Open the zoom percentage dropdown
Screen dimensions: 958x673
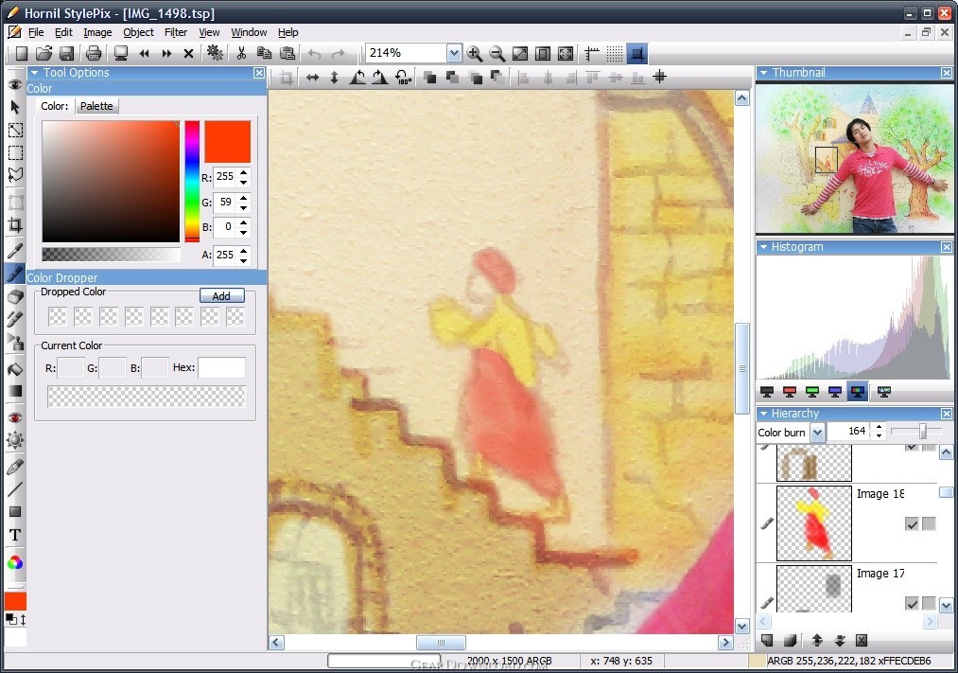point(454,53)
